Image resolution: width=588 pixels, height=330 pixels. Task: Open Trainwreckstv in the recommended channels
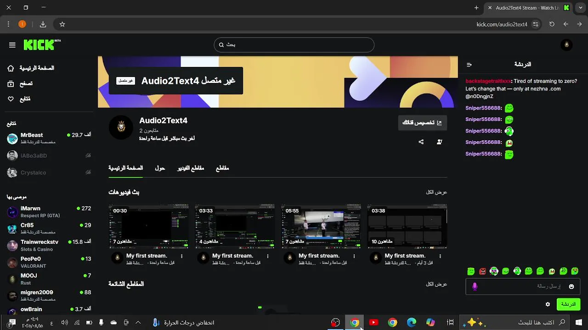(x=49, y=245)
